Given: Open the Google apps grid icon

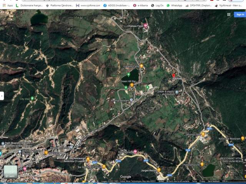Looking at the screenshot, I should point(229,15).
